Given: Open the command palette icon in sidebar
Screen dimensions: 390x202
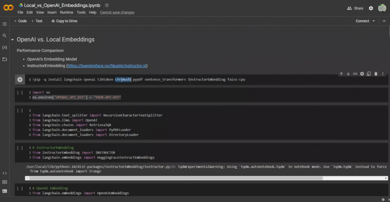Looking at the screenshot, I should tap(5, 182).
